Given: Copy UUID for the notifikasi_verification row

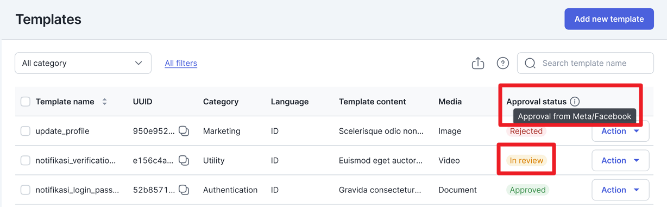Looking at the screenshot, I should point(184,160).
